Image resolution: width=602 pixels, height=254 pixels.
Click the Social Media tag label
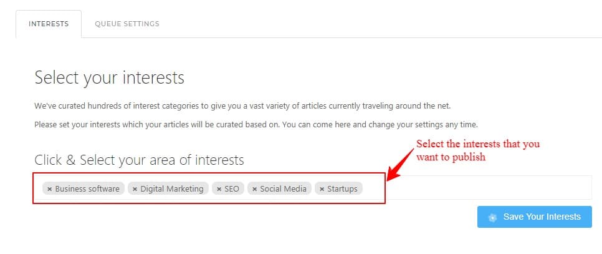(284, 188)
